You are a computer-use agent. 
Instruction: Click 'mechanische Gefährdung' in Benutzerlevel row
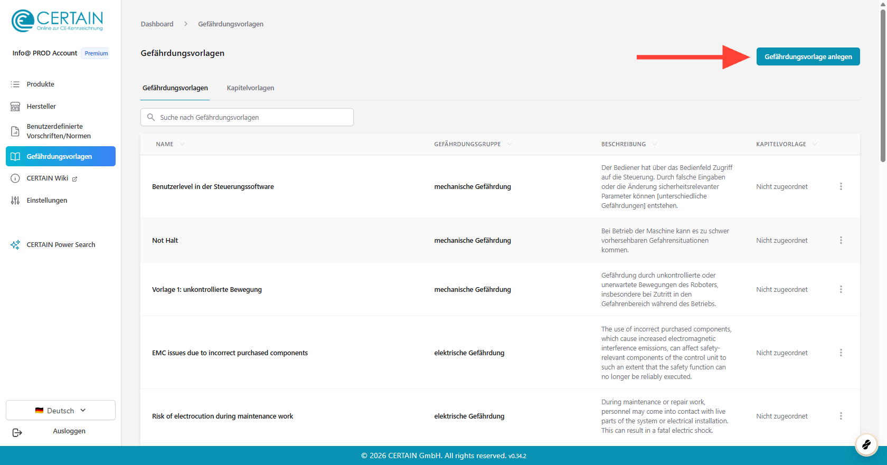point(473,187)
